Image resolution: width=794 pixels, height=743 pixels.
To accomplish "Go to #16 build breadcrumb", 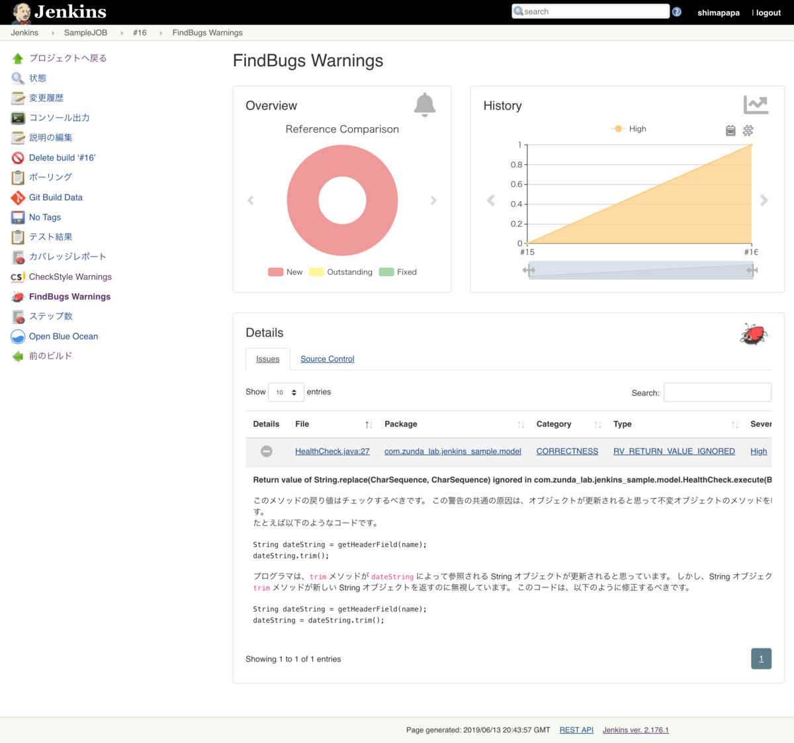I will click(x=140, y=32).
